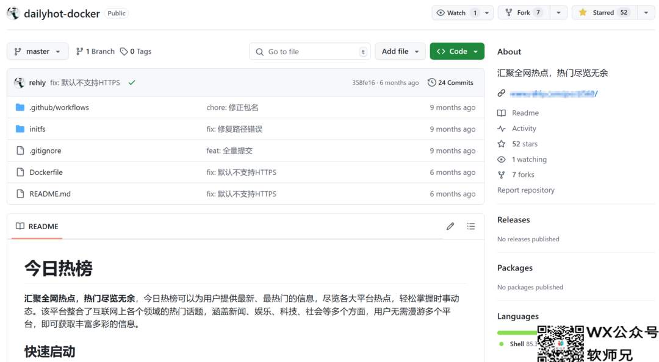Click the Fork button
The image size is (659, 362).
point(524,13)
